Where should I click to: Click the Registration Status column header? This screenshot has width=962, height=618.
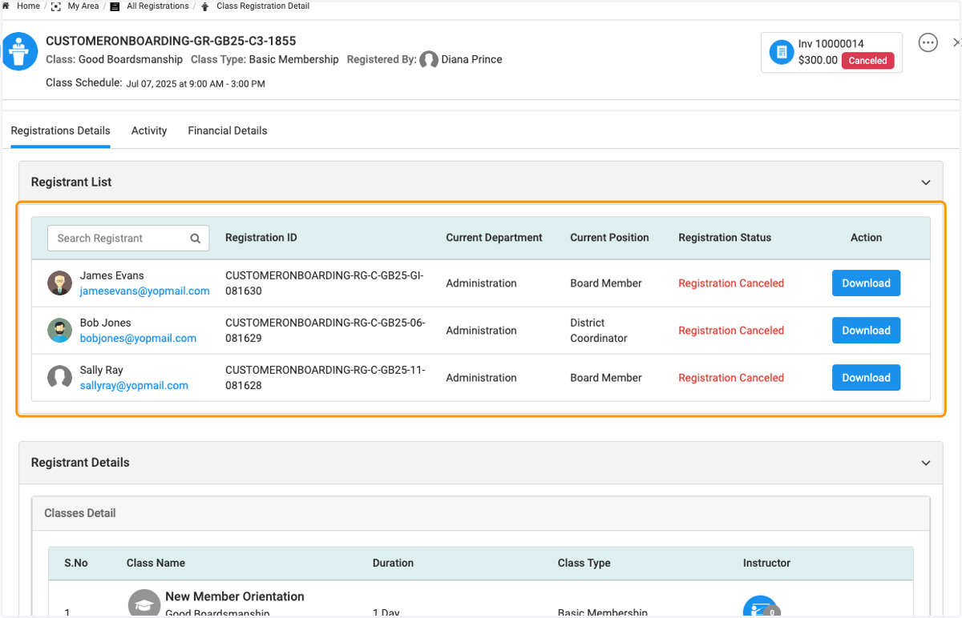(x=725, y=238)
